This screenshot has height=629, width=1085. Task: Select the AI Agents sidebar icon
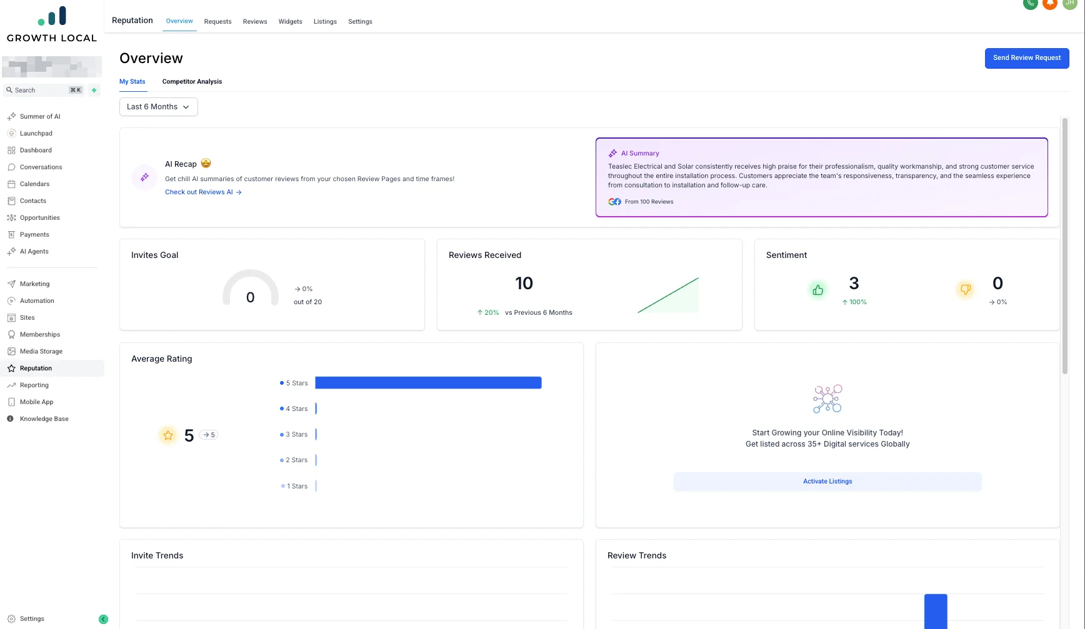coord(11,251)
